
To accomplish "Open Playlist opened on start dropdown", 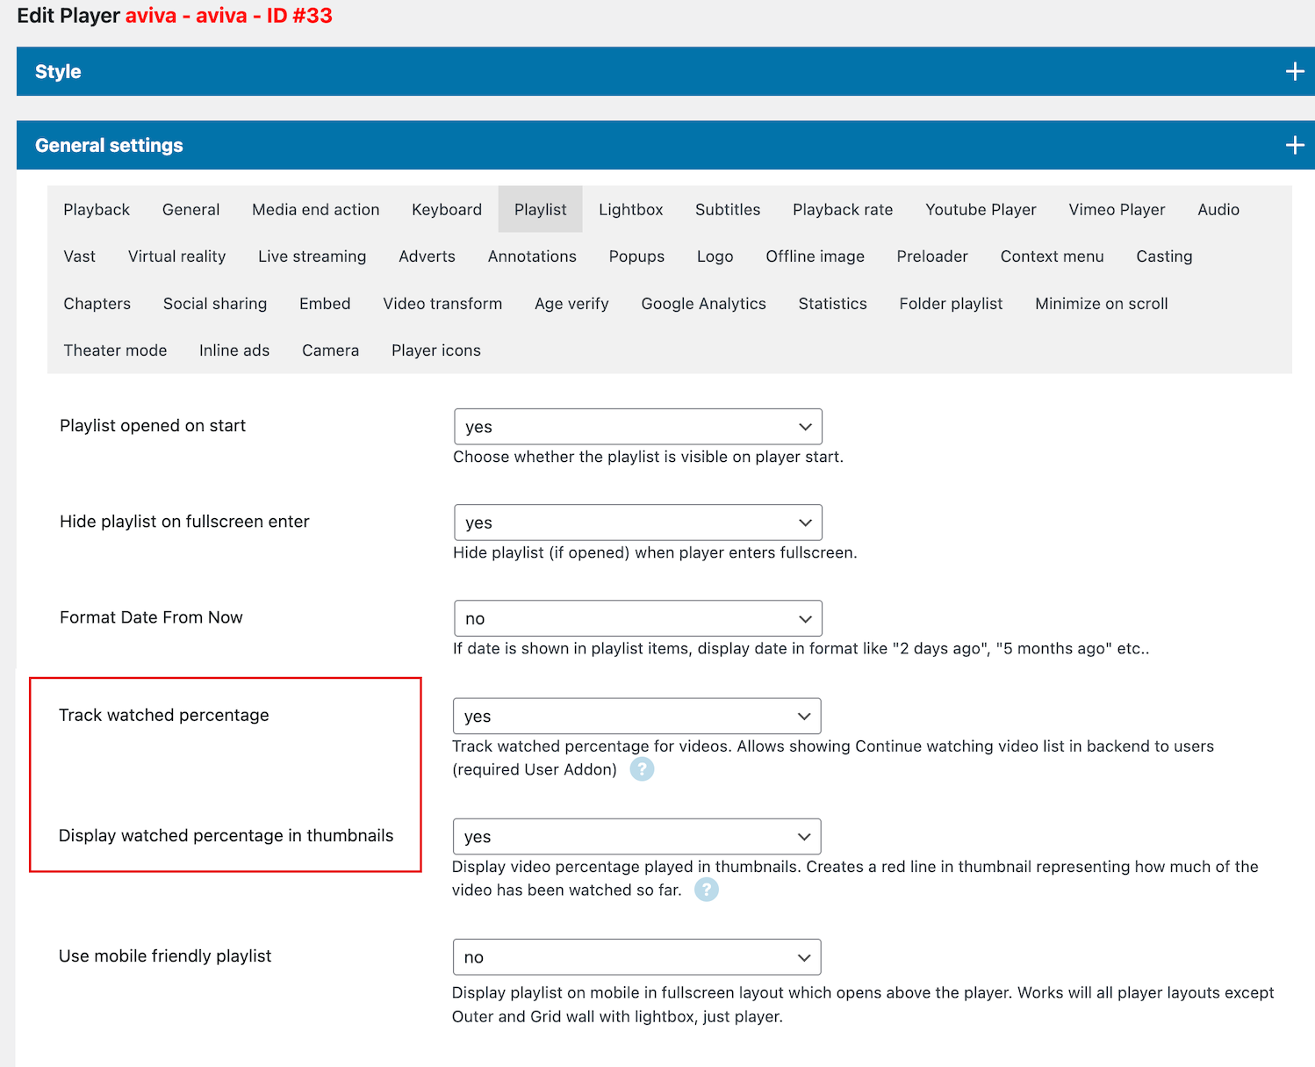I will coord(637,427).
